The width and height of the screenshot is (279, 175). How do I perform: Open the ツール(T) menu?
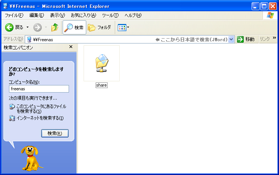[110, 15]
